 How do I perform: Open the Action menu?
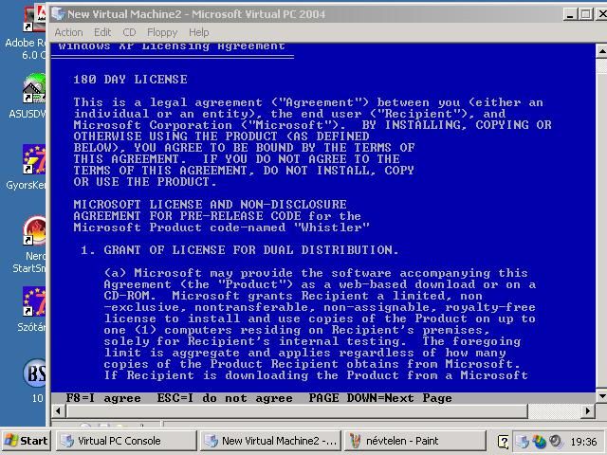coord(68,32)
